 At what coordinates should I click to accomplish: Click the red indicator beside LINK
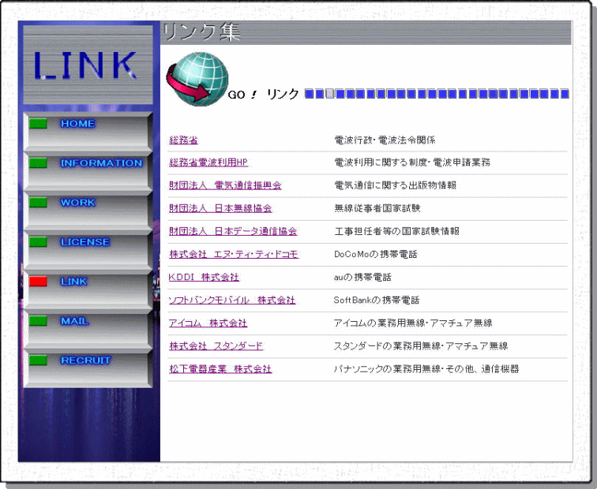(x=38, y=282)
